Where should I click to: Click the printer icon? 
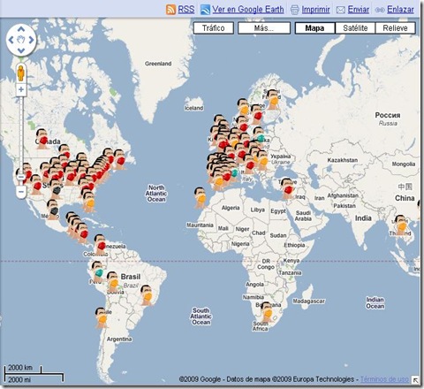pyautogui.click(x=295, y=10)
